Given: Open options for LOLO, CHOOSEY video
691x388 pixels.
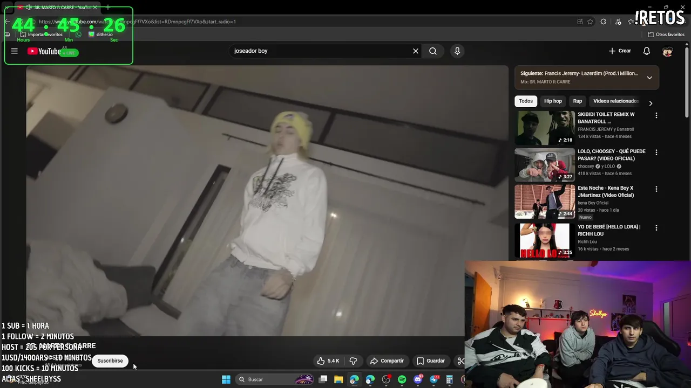Looking at the screenshot, I should click(656, 153).
